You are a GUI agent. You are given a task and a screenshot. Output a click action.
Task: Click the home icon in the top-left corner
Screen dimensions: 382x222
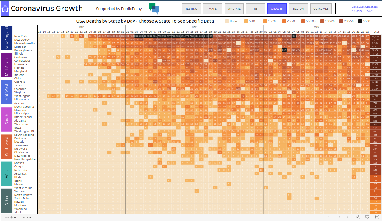coord(4,8)
